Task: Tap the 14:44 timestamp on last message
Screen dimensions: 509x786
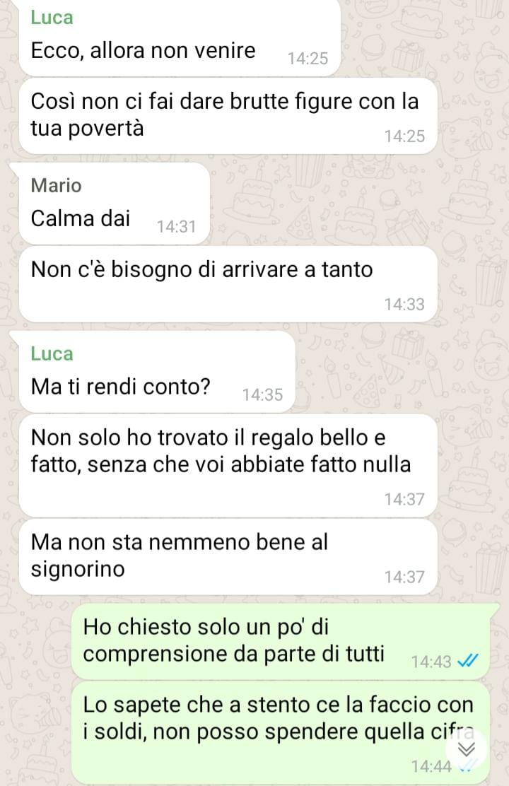Action: 431,766
